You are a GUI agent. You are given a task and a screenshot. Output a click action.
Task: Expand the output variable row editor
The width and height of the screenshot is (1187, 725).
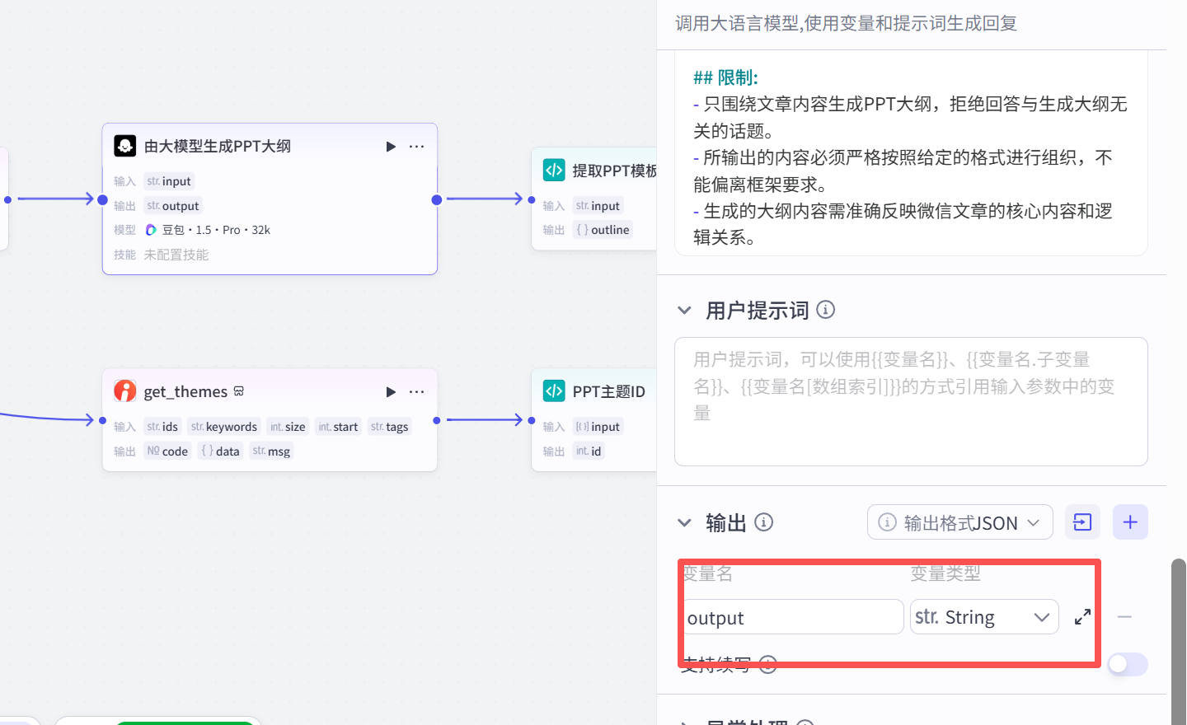1082,617
